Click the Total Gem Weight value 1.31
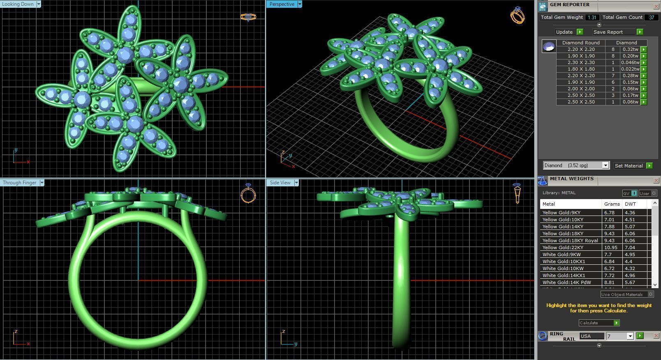 click(x=592, y=17)
